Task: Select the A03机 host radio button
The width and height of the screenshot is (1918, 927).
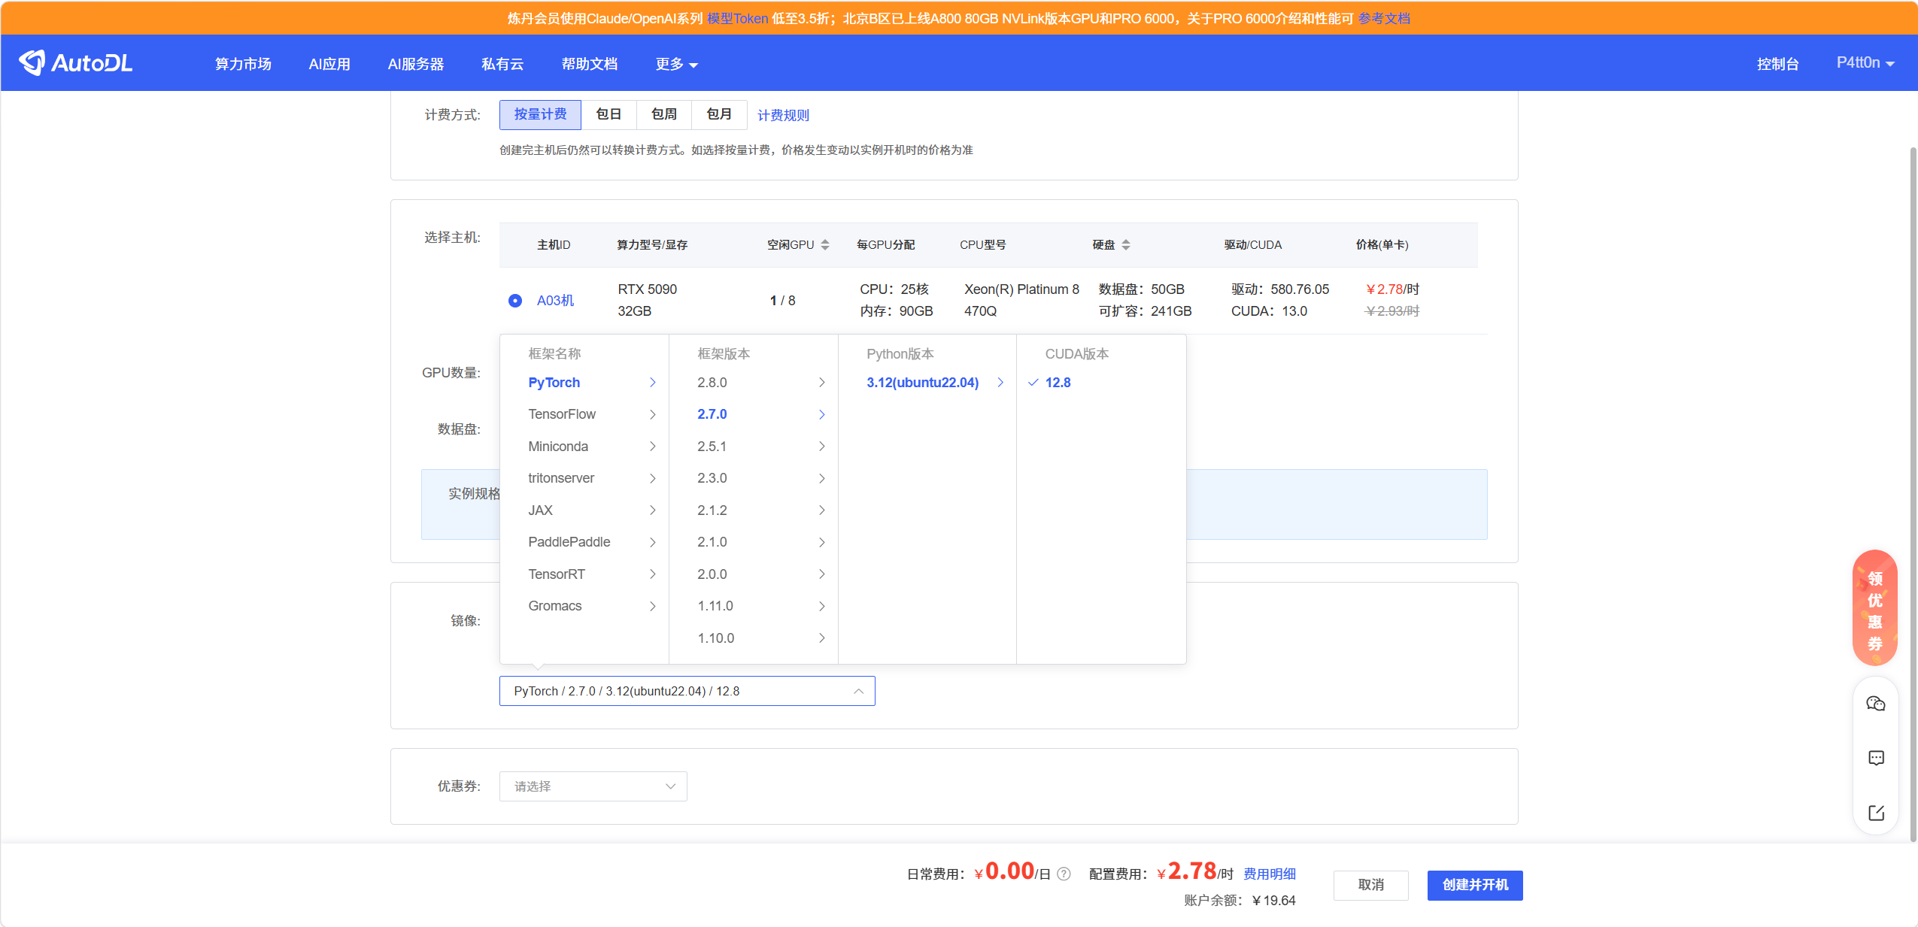Action: click(x=515, y=301)
